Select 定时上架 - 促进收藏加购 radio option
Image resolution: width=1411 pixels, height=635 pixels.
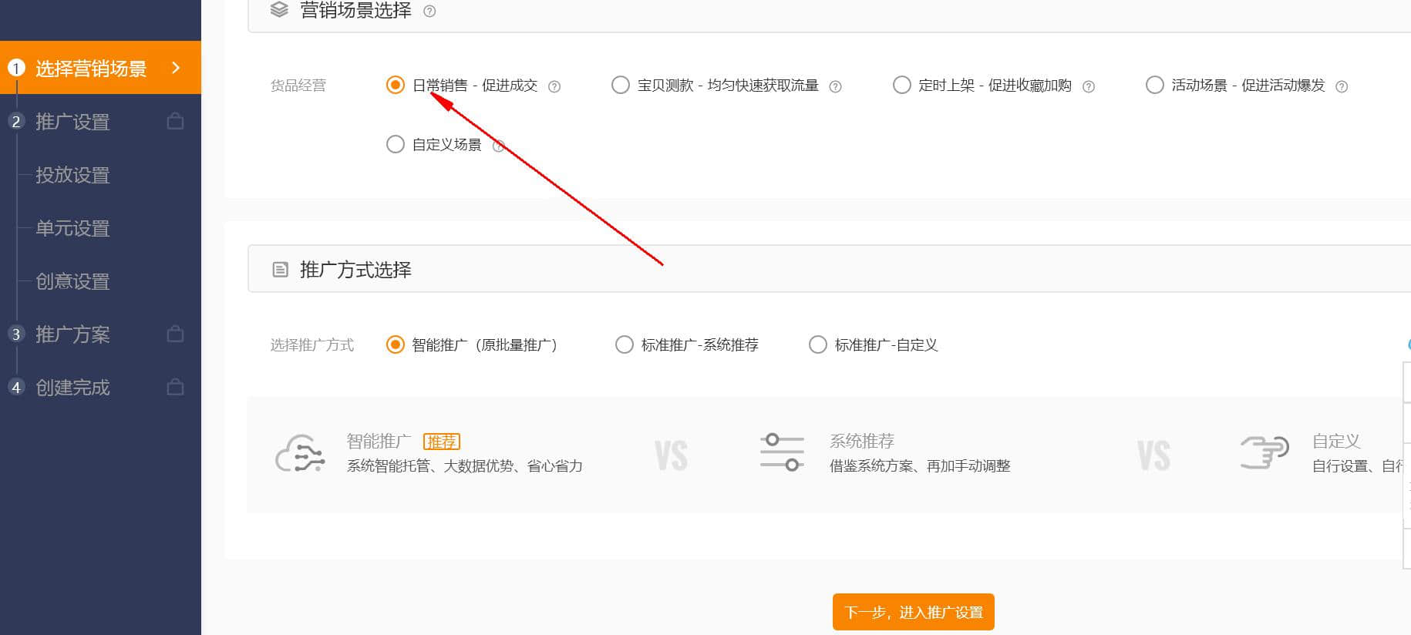tap(901, 85)
